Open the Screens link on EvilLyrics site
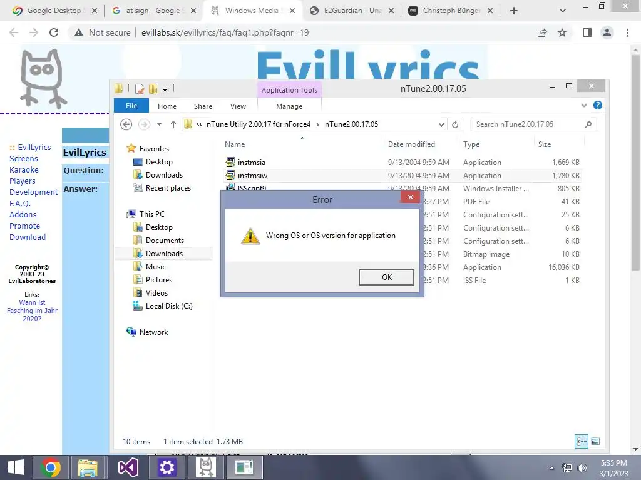Viewport: 641px width, 480px height. [x=24, y=158]
